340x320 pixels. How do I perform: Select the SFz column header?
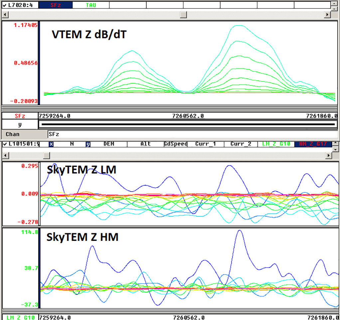point(56,5)
